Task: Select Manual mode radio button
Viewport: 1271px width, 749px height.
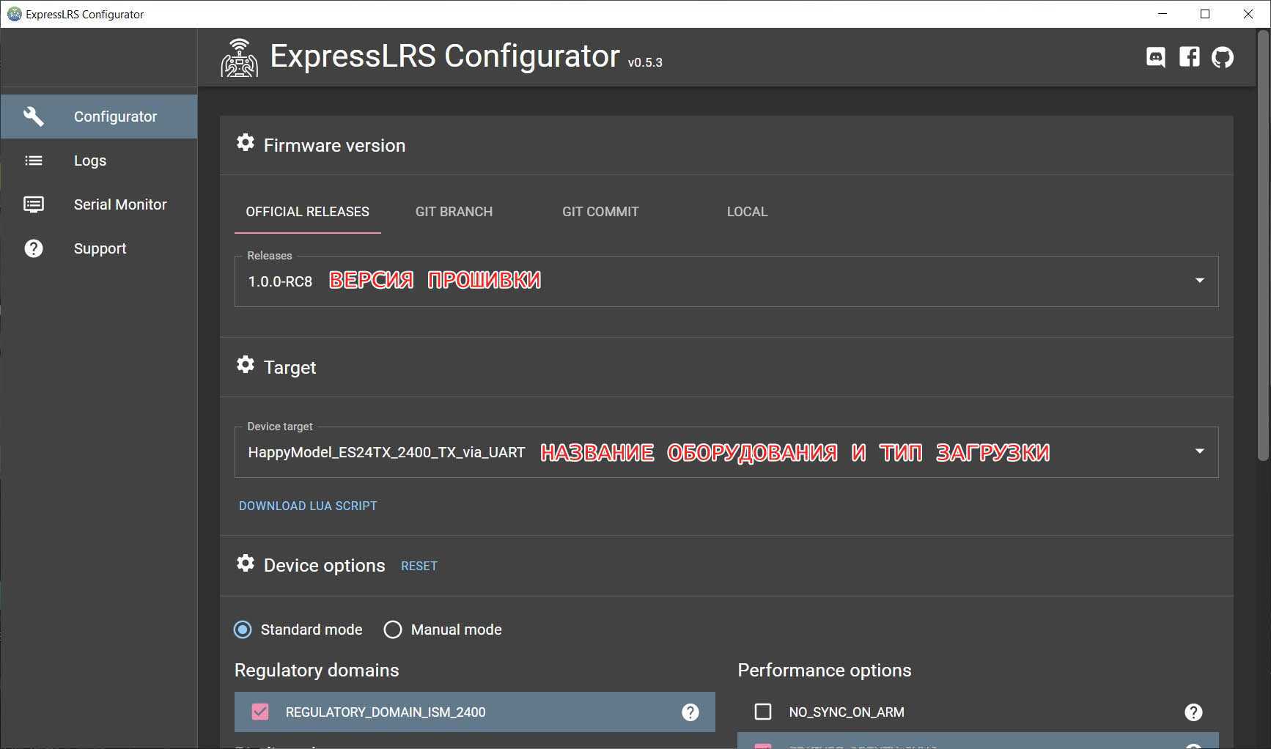Action: [x=393, y=630]
